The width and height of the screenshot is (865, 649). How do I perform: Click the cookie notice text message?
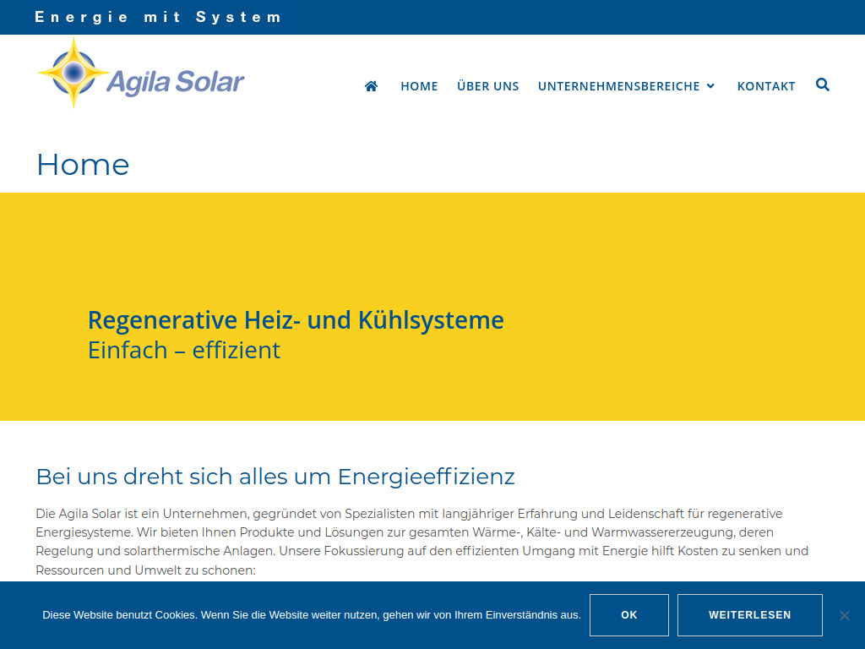[310, 615]
